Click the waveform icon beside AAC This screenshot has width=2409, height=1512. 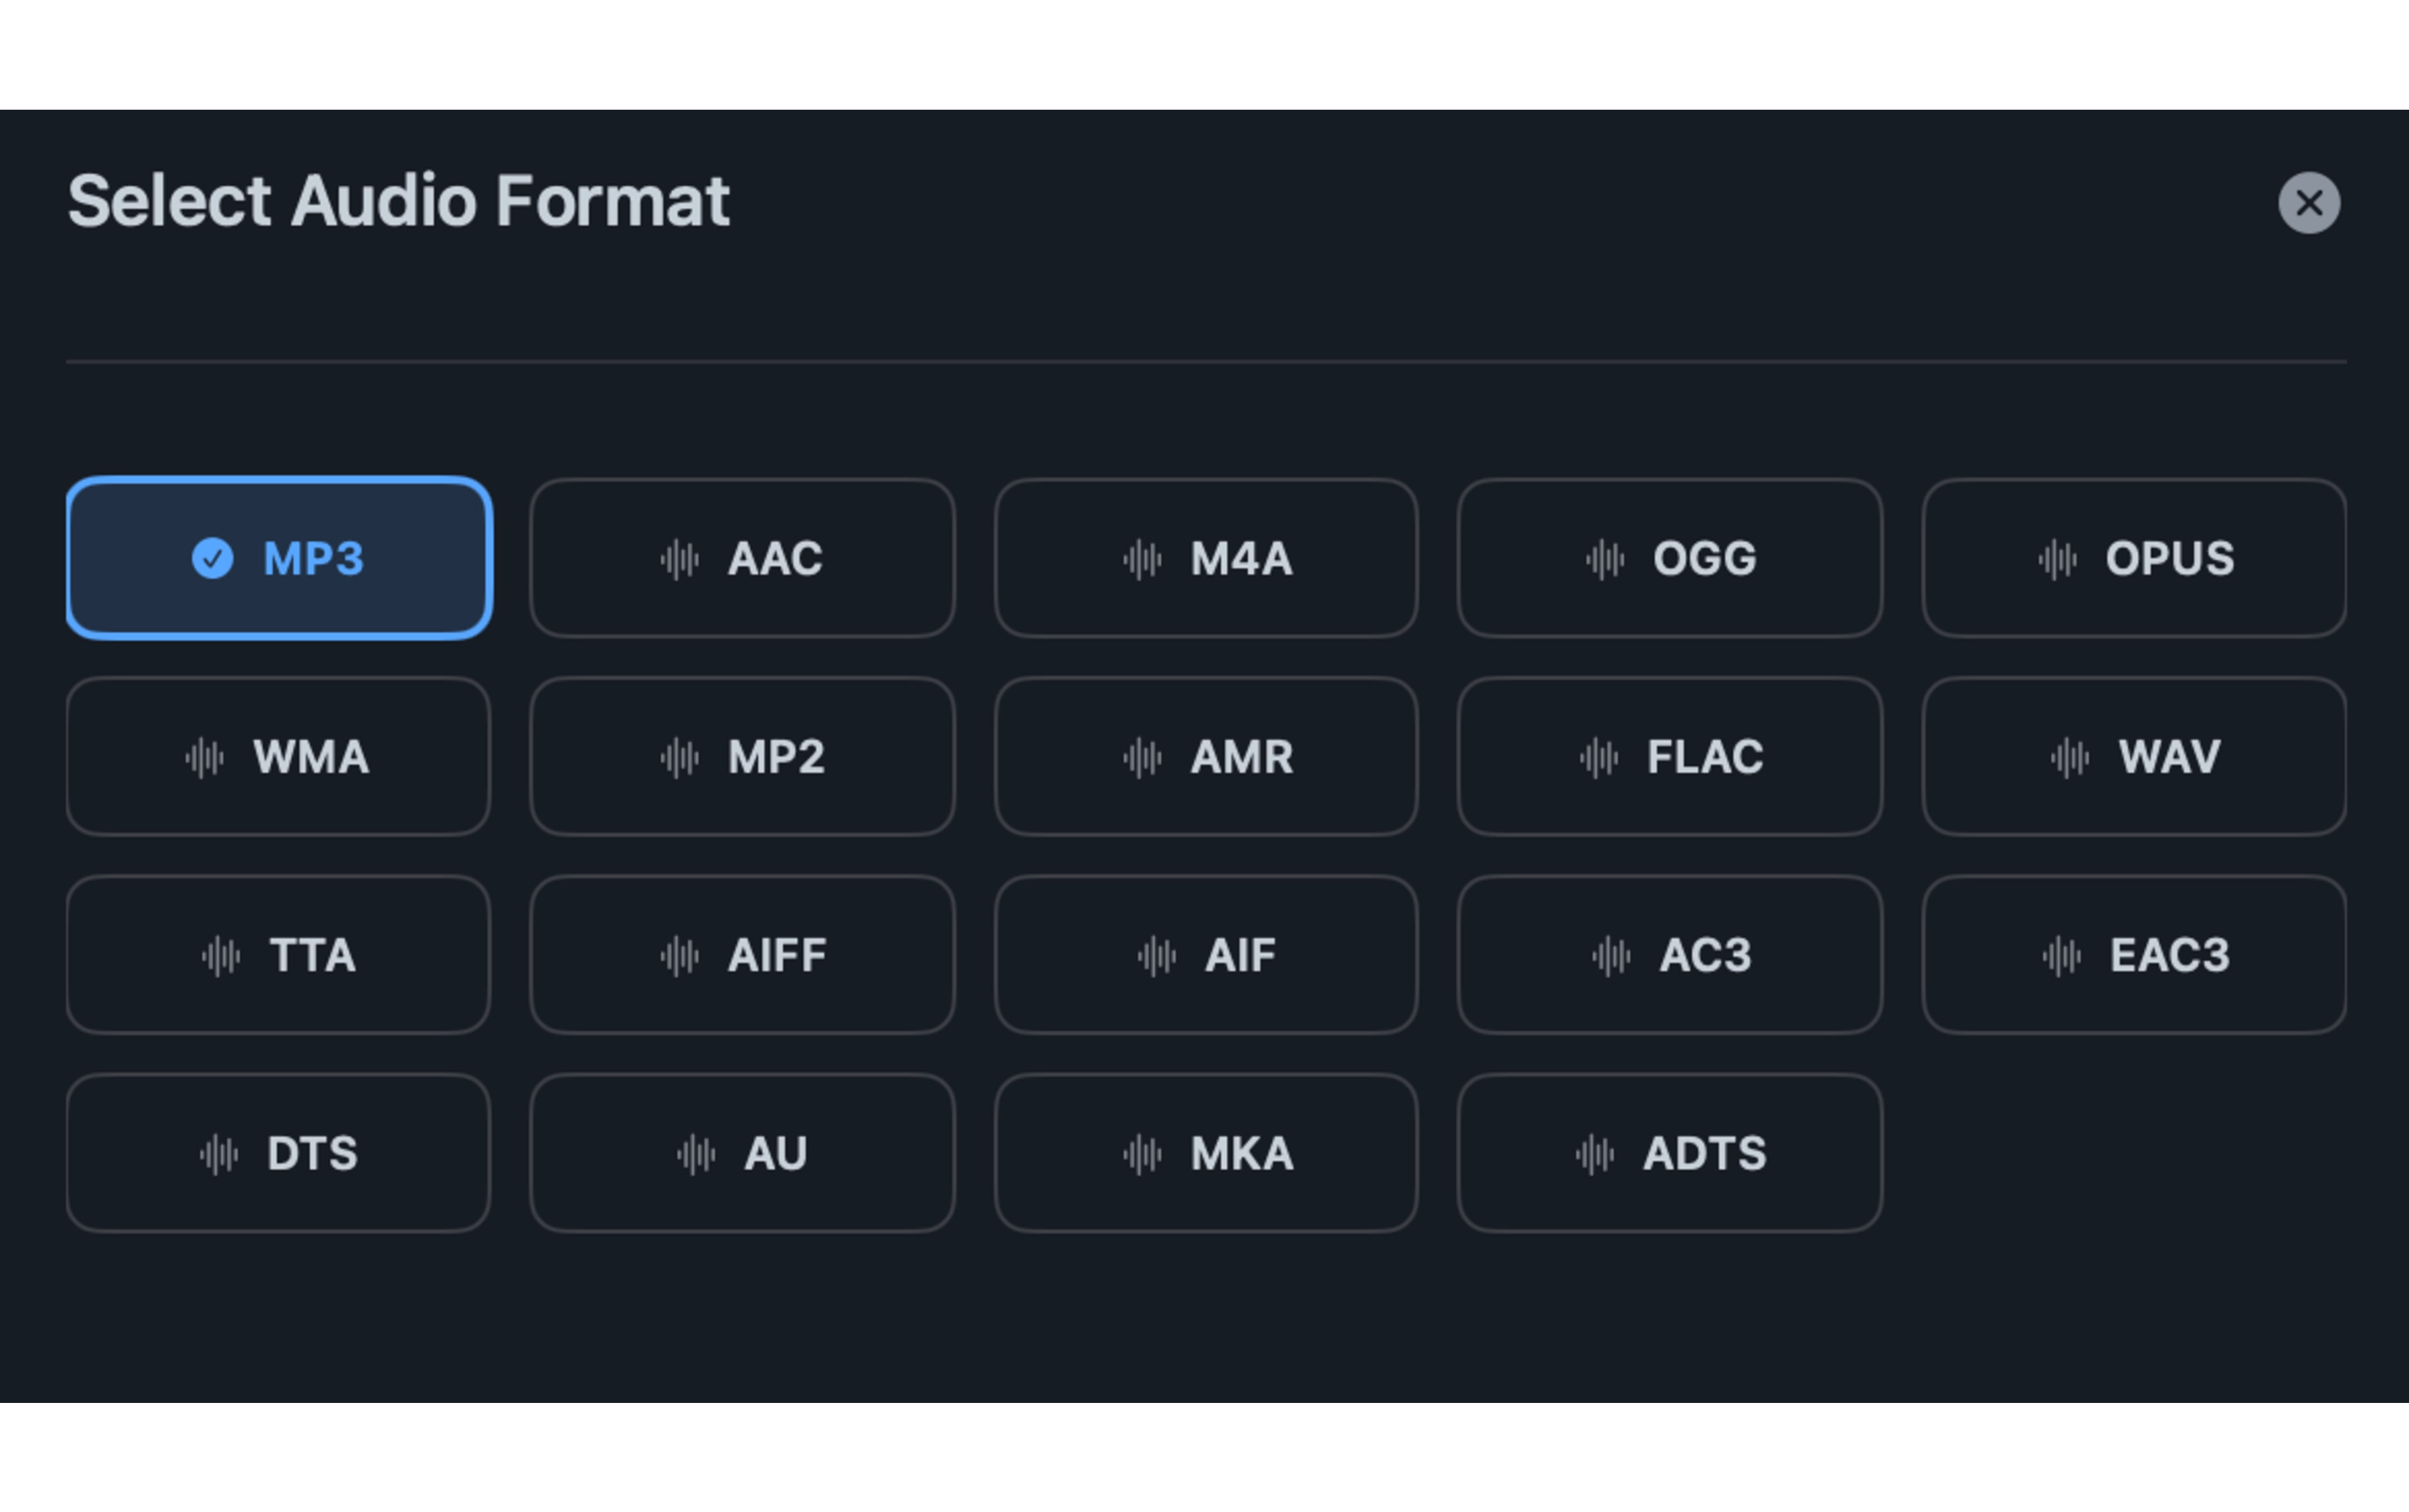click(681, 559)
